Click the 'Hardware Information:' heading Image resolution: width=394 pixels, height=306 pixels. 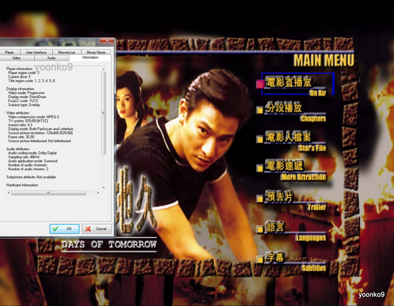(22, 185)
